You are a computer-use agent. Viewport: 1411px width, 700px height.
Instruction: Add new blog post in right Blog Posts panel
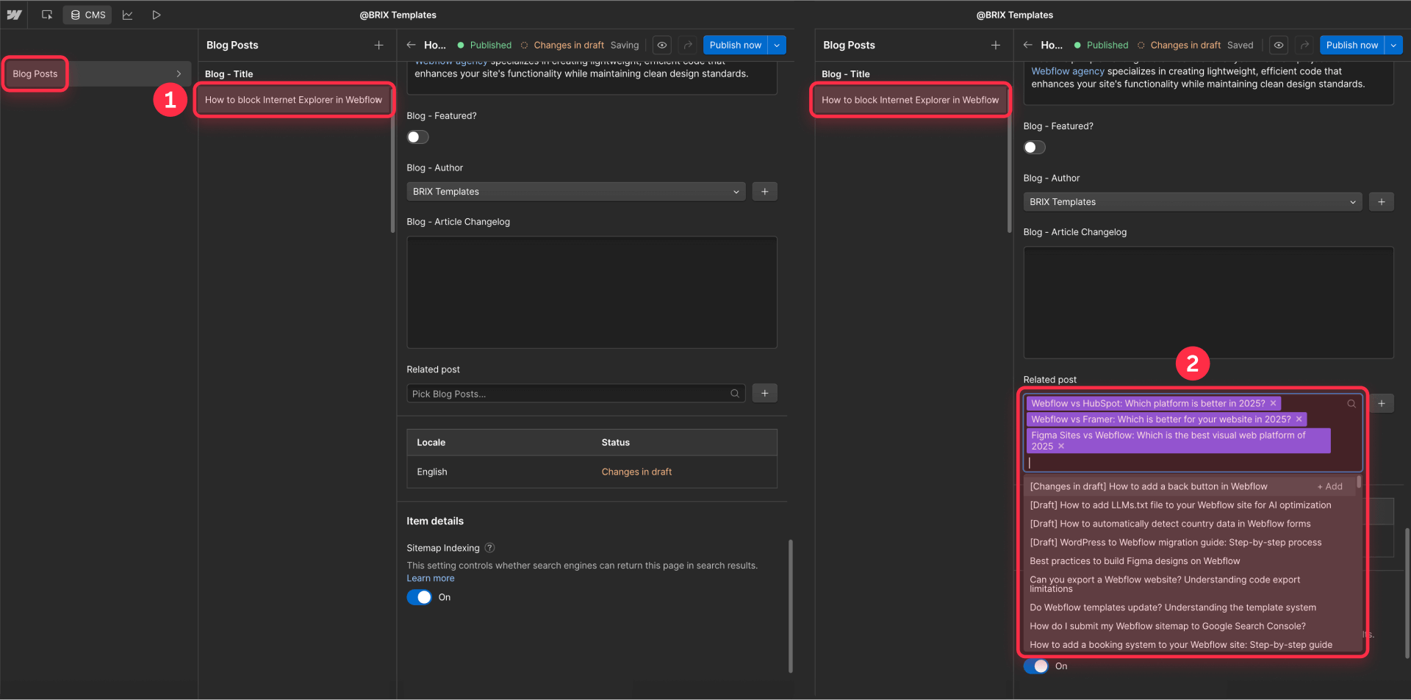[995, 45]
